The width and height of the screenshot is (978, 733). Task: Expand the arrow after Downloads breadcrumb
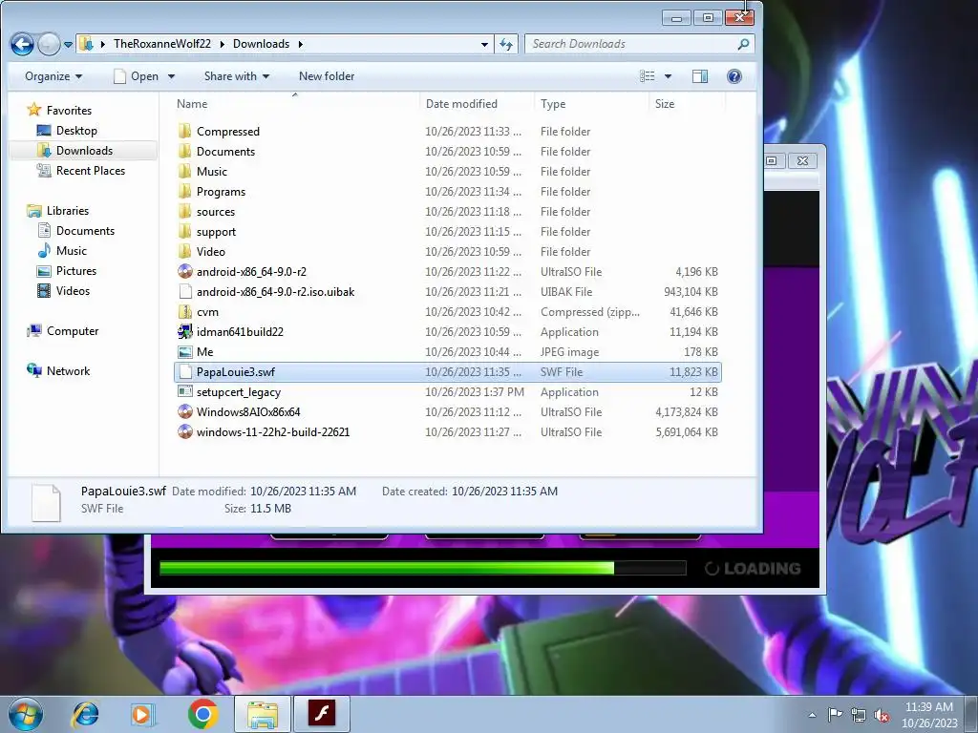pos(301,44)
